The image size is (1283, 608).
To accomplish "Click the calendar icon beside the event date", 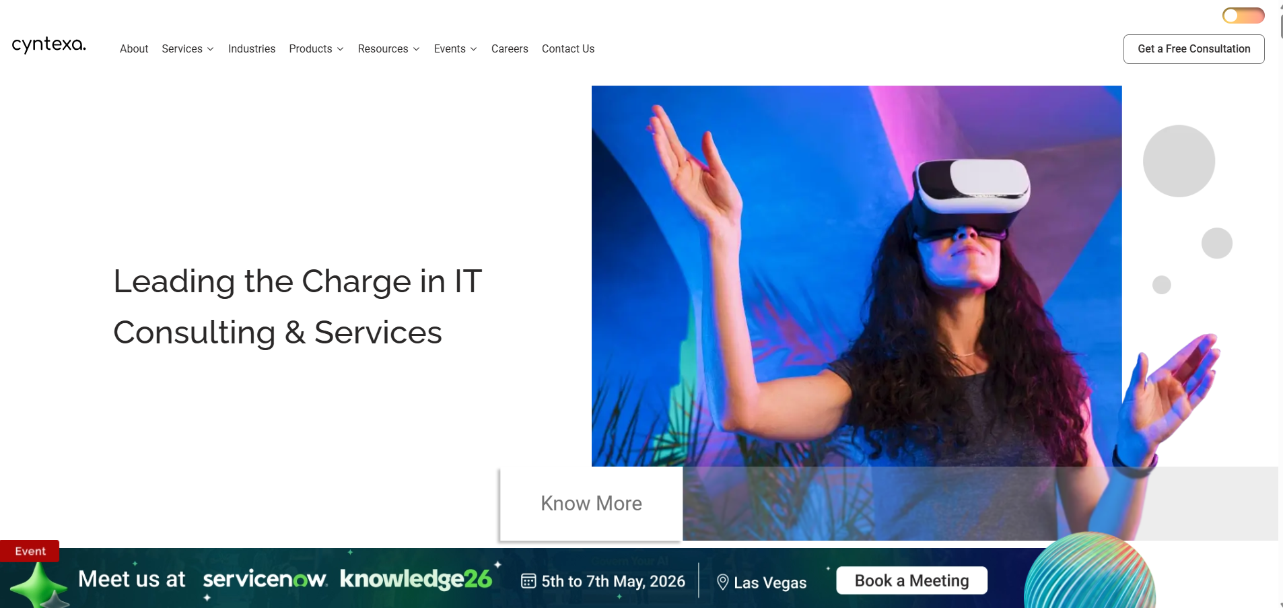I will click(528, 581).
